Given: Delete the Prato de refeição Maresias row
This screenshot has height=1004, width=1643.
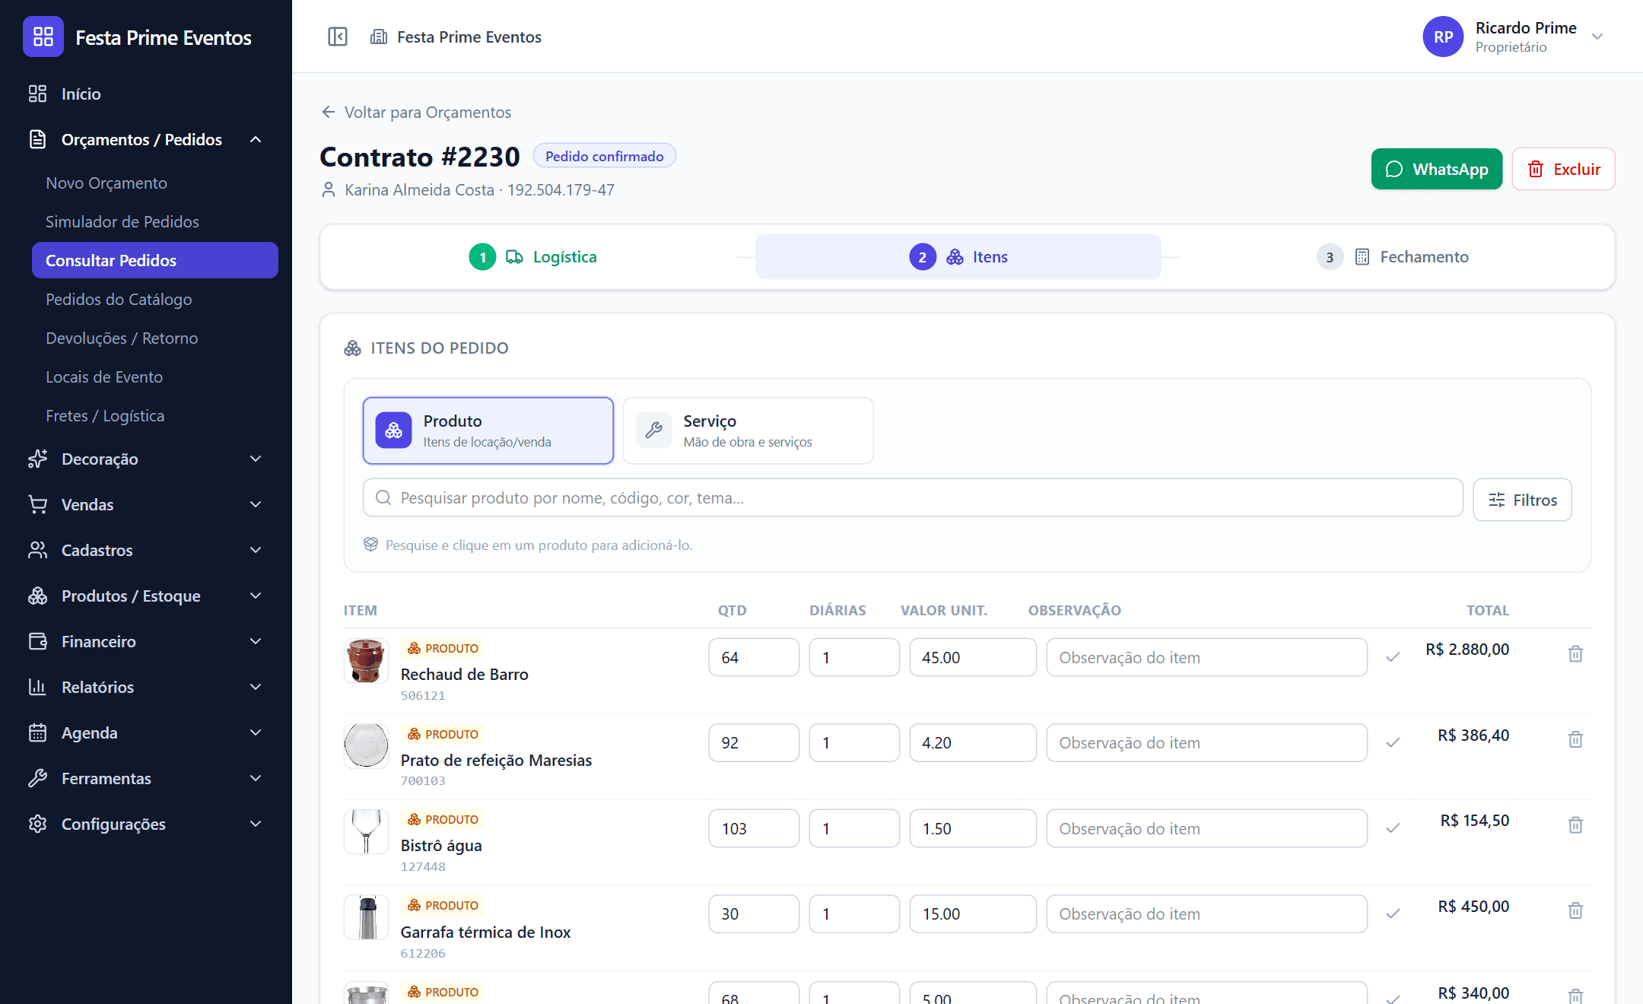Looking at the screenshot, I should click(x=1575, y=739).
